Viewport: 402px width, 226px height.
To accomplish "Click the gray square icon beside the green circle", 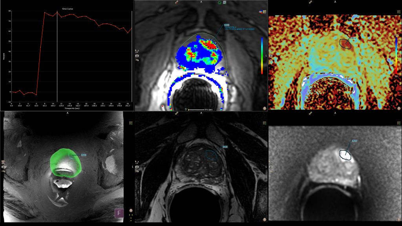I will (224, 2).
